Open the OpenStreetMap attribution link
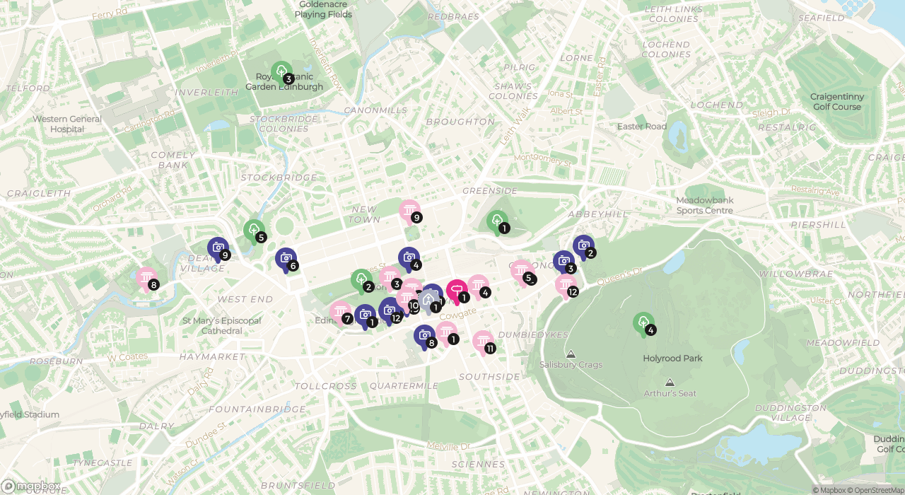 [x=875, y=490]
